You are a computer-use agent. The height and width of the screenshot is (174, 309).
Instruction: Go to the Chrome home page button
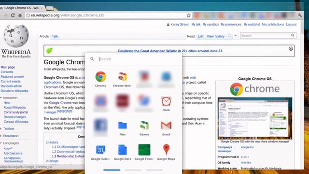(20, 15)
